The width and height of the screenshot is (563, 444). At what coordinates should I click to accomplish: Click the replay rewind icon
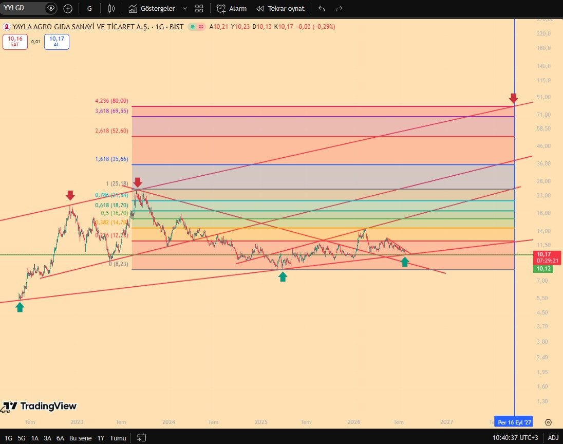(x=260, y=9)
